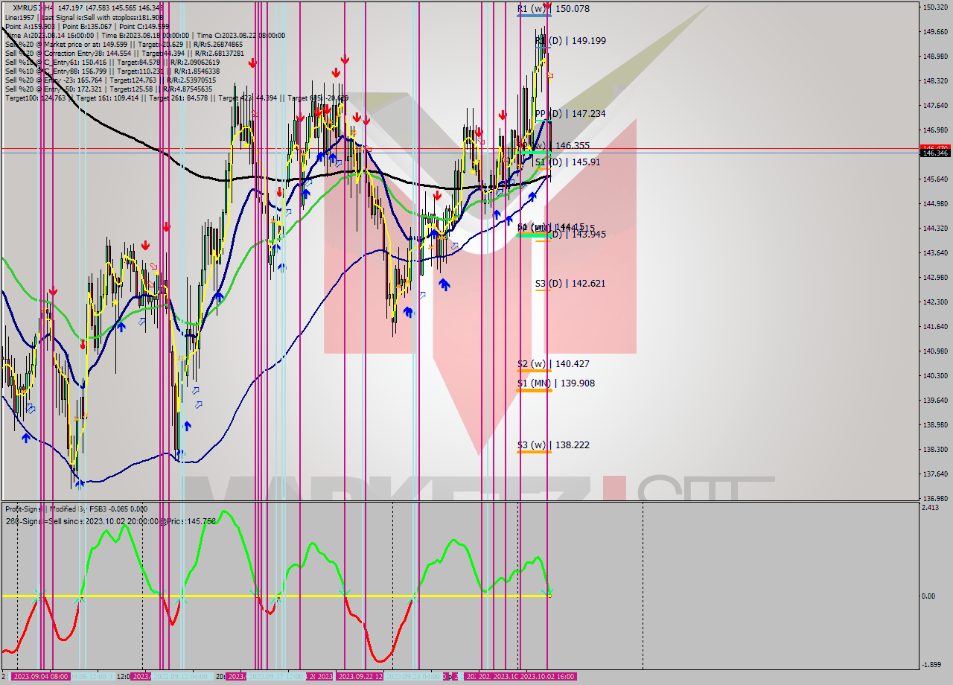Screen dimensions: 953x685
Task: Click the 141.640 price axis value
Action: pyautogui.click(x=934, y=326)
